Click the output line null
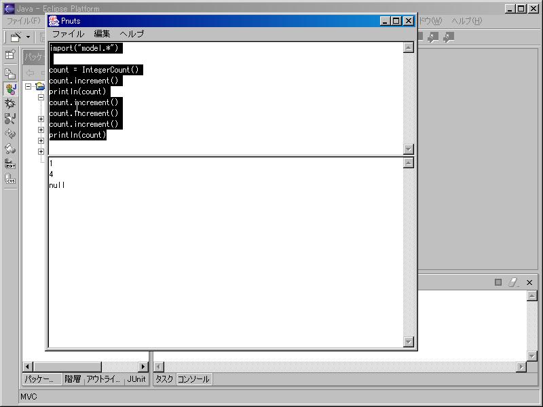 (x=57, y=185)
